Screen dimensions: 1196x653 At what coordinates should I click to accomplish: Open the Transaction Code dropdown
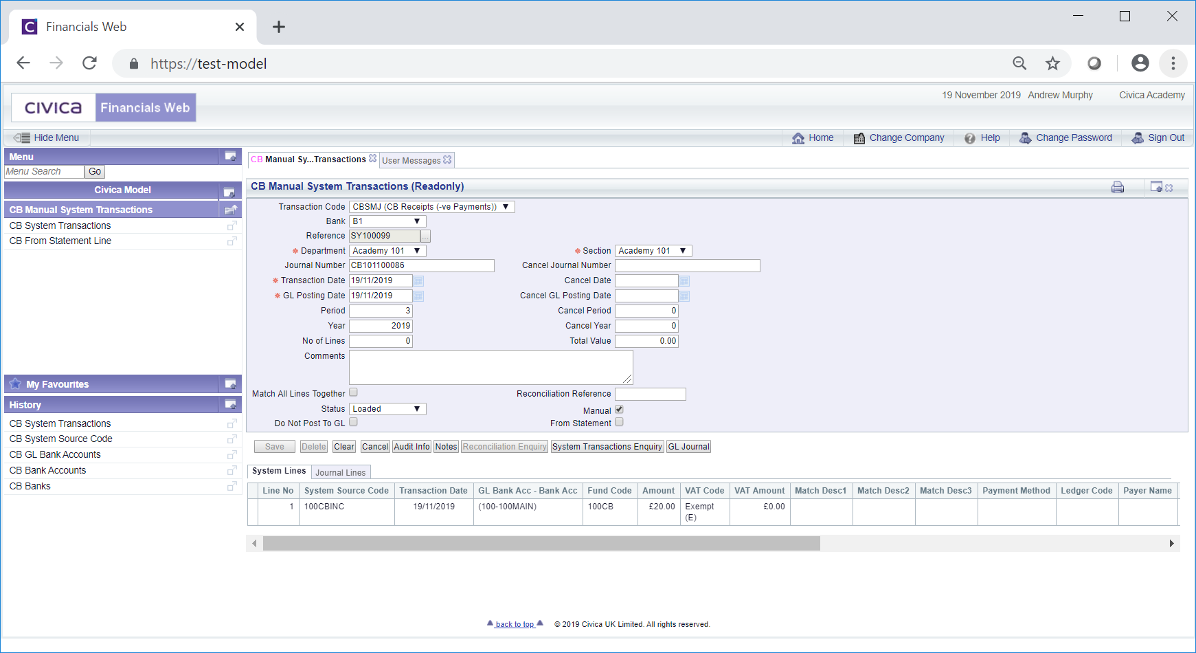tap(432, 207)
